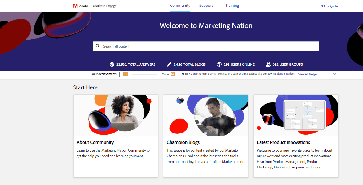Click the Adobe logo icon
Viewport: 363px width, 185px height.
(75, 6)
